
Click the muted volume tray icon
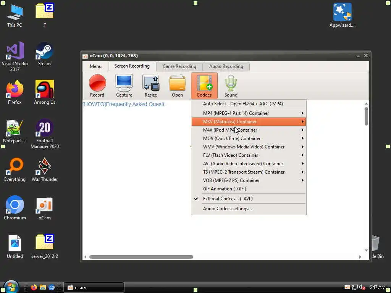click(x=362, y=287)
